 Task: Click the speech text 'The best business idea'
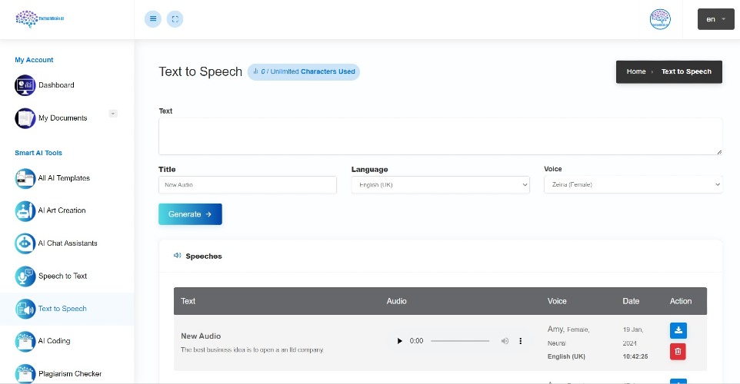click(x=252, y=350)
